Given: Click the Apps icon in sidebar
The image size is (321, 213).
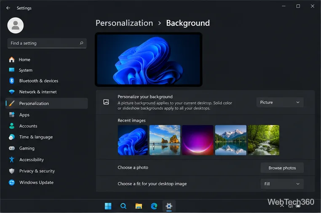Looking at the screenshot, I should point(12,114).
